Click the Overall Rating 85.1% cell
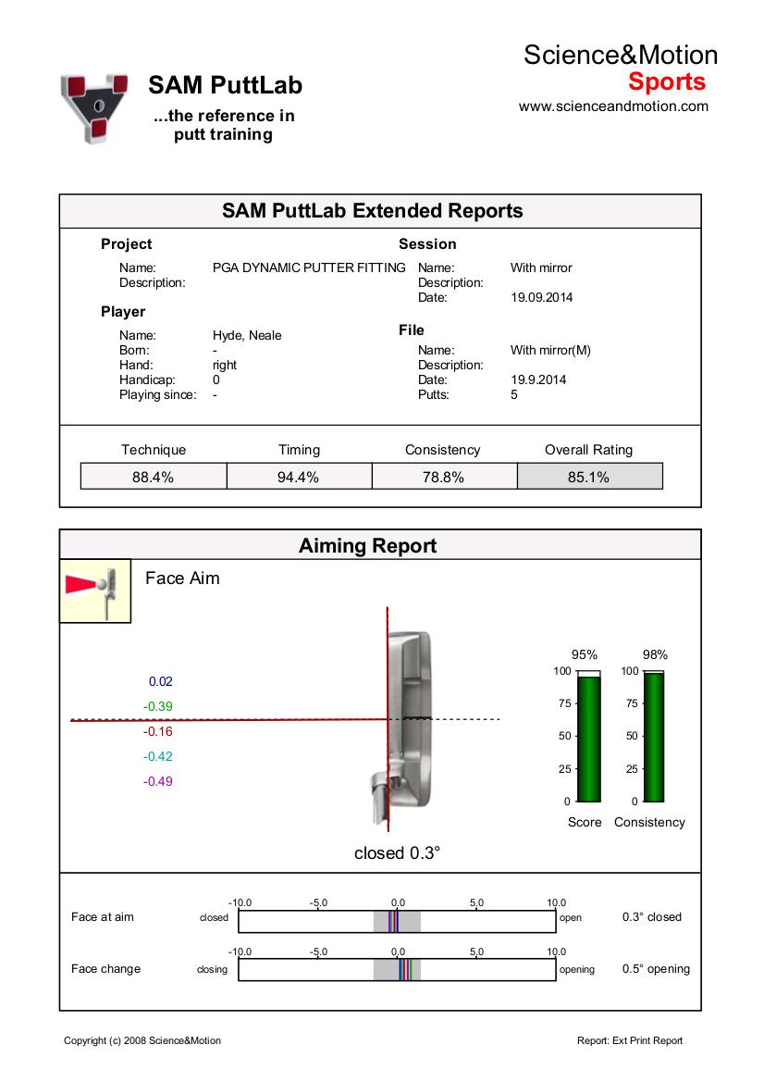The width and height of the screenshot is (764, 1082). [589, 477]
